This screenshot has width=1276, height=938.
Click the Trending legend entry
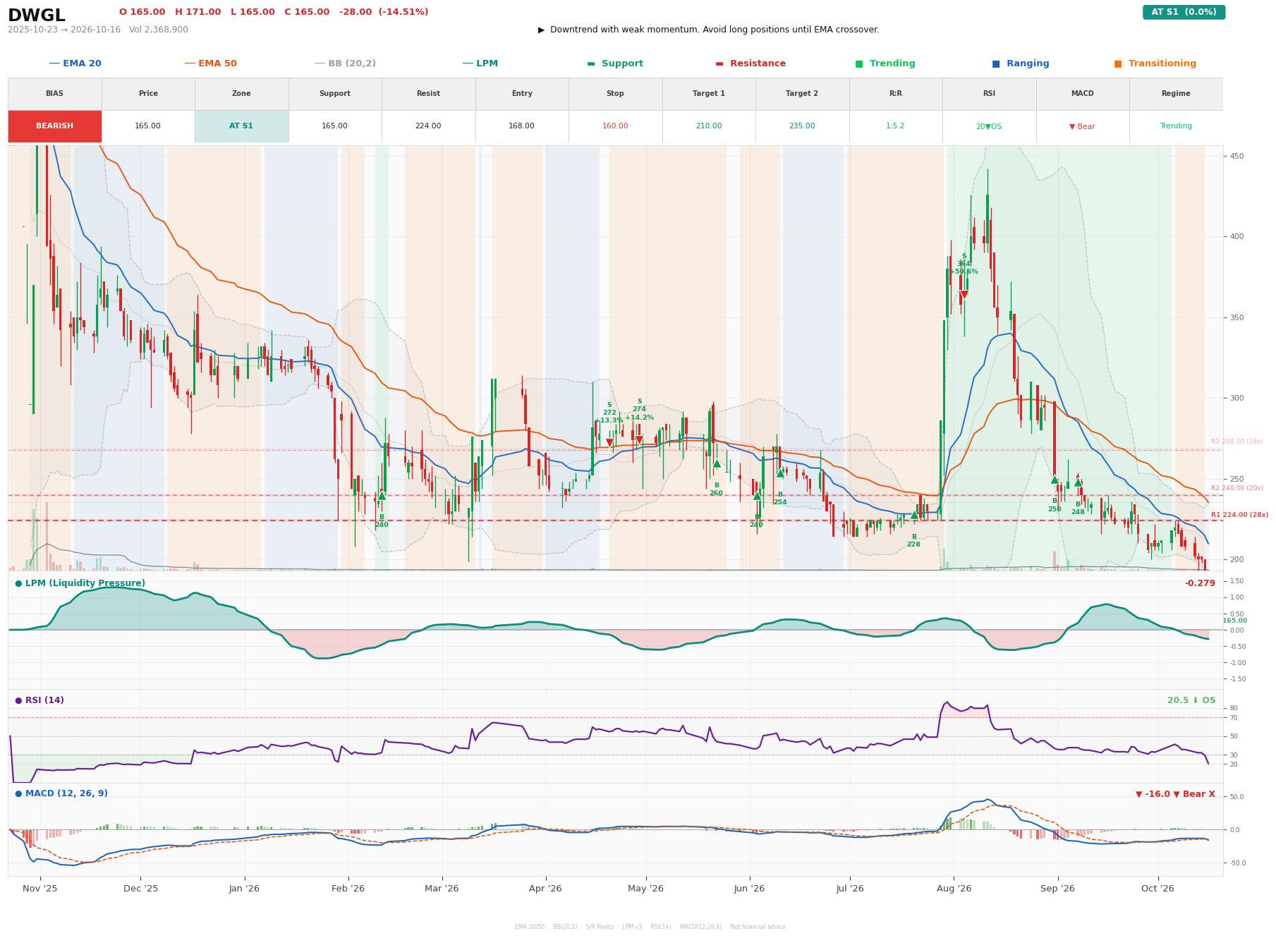[x=885, y=63]
